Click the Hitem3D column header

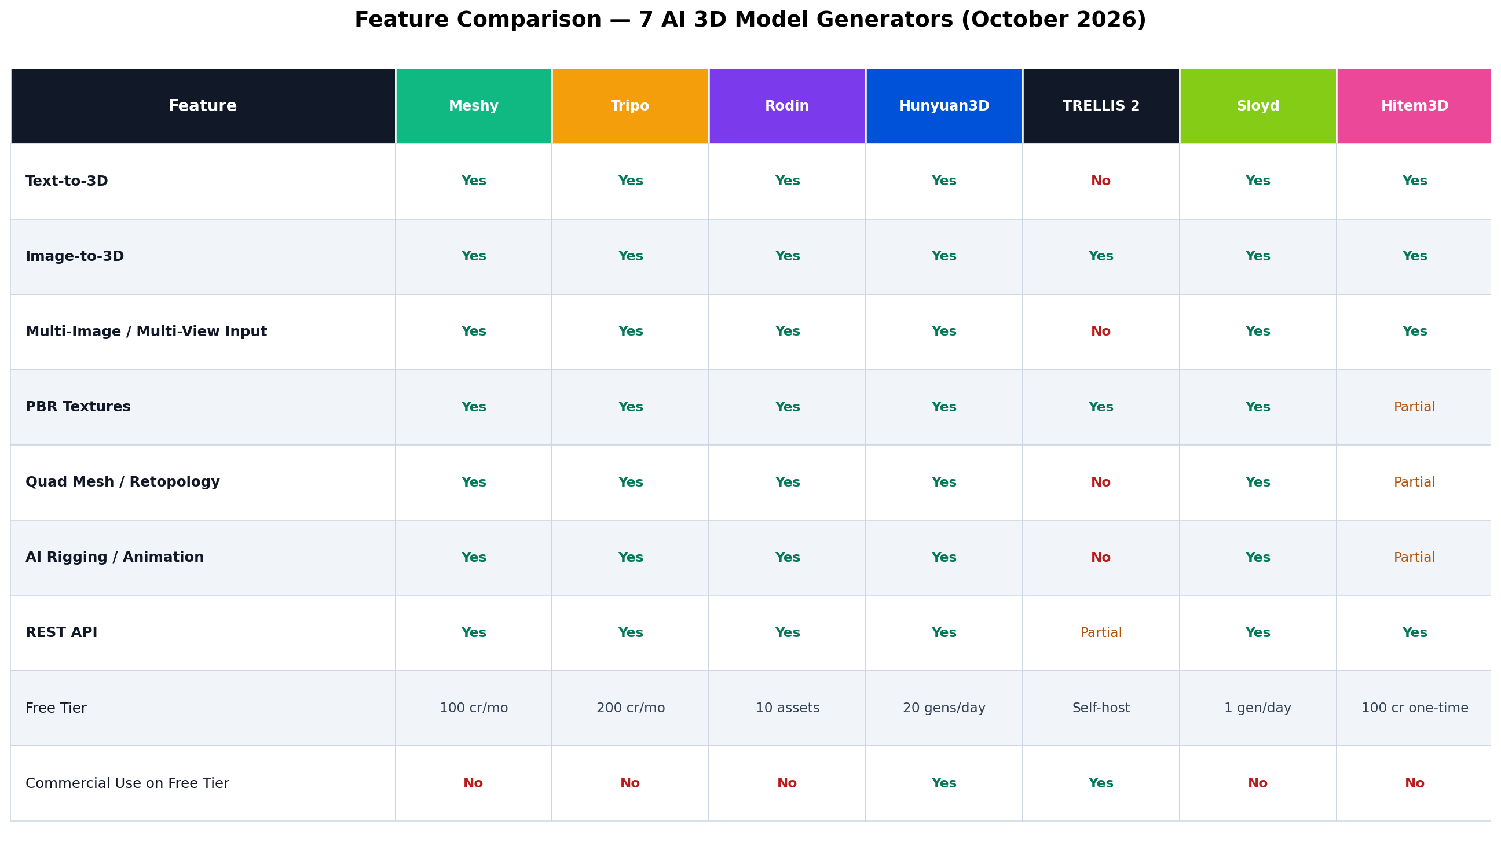tap(1414, 106)
